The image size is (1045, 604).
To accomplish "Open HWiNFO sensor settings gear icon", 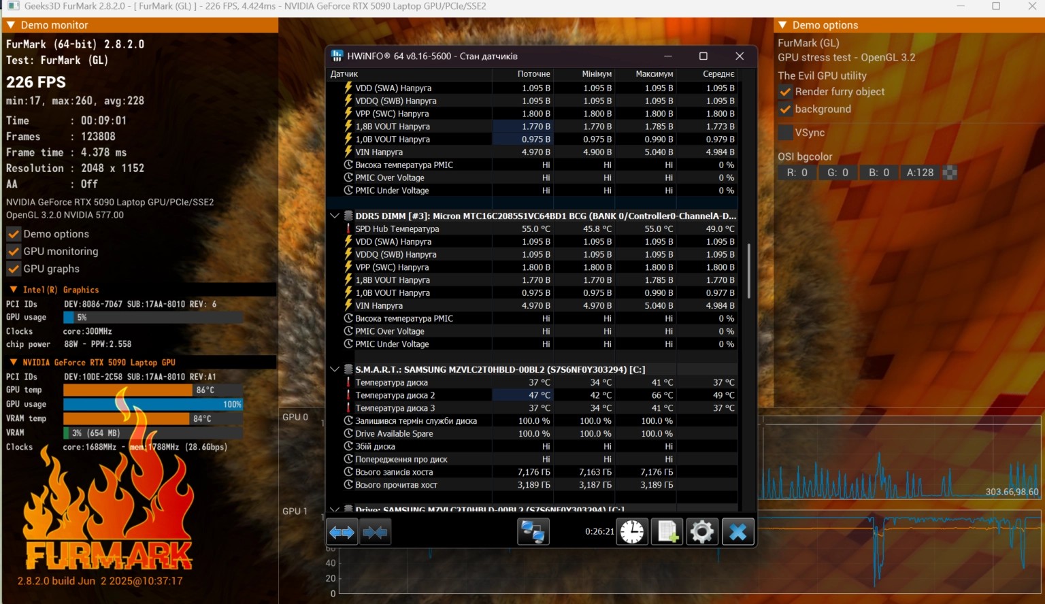I will click(x=702, y=532).
